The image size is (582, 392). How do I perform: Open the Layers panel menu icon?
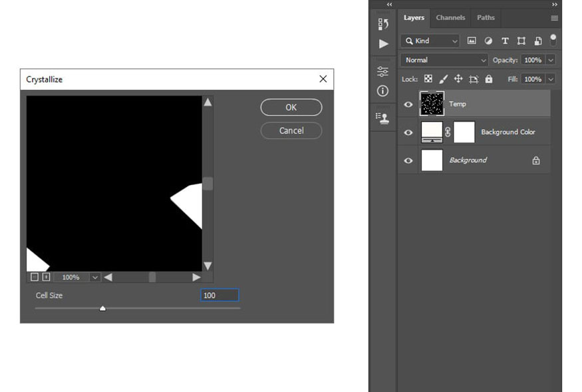pyautogui.click(x=555, y=18)
